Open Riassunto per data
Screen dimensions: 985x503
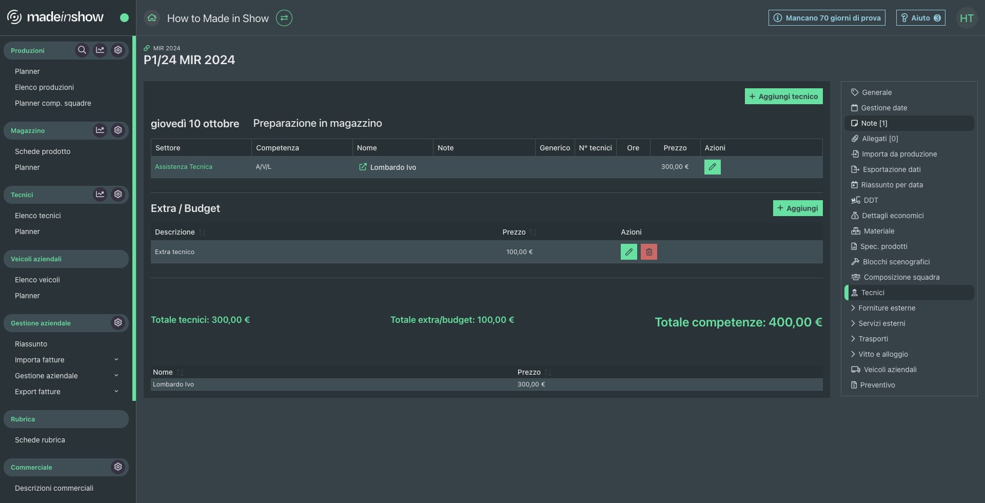tap(909, 185)
